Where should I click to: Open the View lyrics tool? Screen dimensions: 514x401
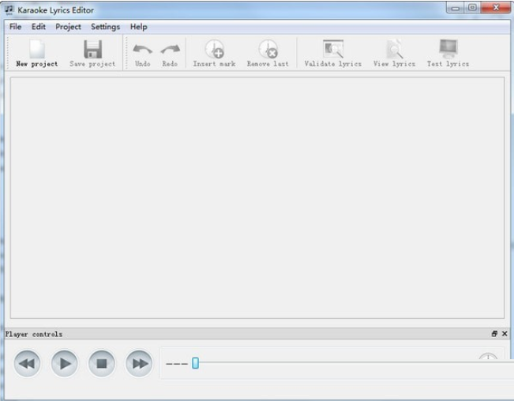[394, 53]
